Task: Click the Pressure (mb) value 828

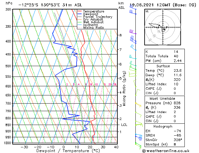Action: (x=177, y=103)
